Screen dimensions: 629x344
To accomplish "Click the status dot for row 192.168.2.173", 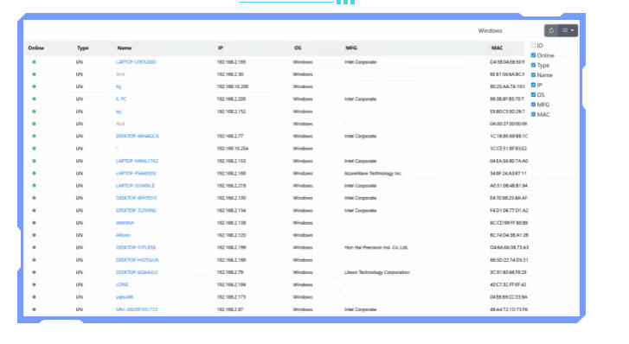I will (x=34, y=297).
